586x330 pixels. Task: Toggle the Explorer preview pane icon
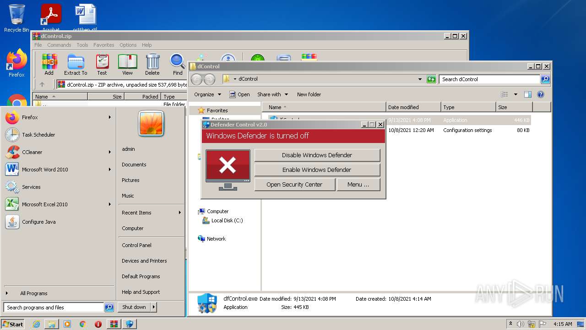coord(527,94)
